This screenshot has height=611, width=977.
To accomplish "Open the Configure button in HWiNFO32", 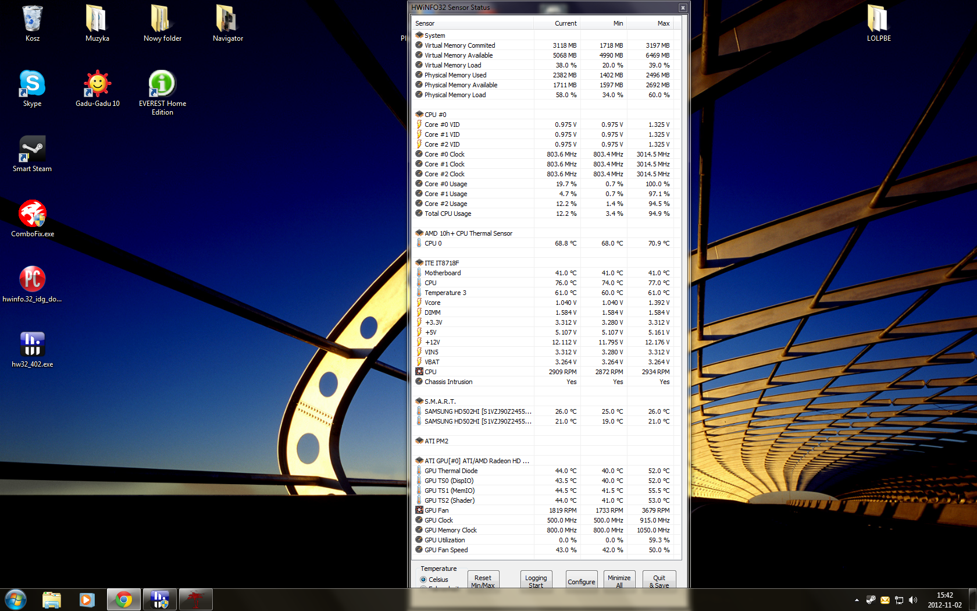I will coord(582,581).
